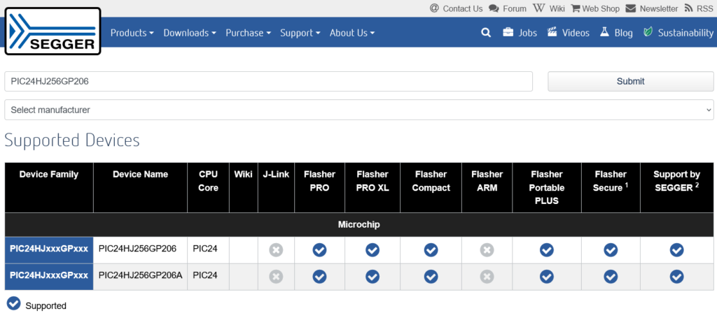Click Newsletter envelope link
The height and width of the screenshot is (320, 717).
pos(652,8)
